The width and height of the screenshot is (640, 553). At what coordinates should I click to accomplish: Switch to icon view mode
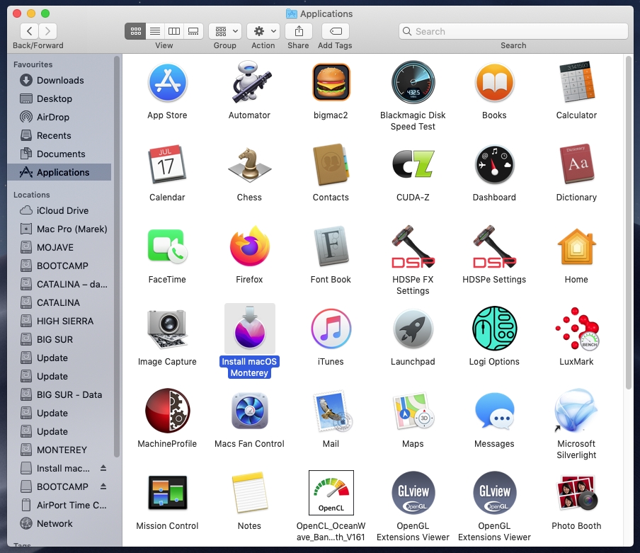(x=135, y=31)
